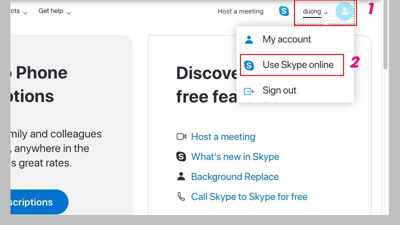Click the Skype logo icon in header

pos(284,11)
